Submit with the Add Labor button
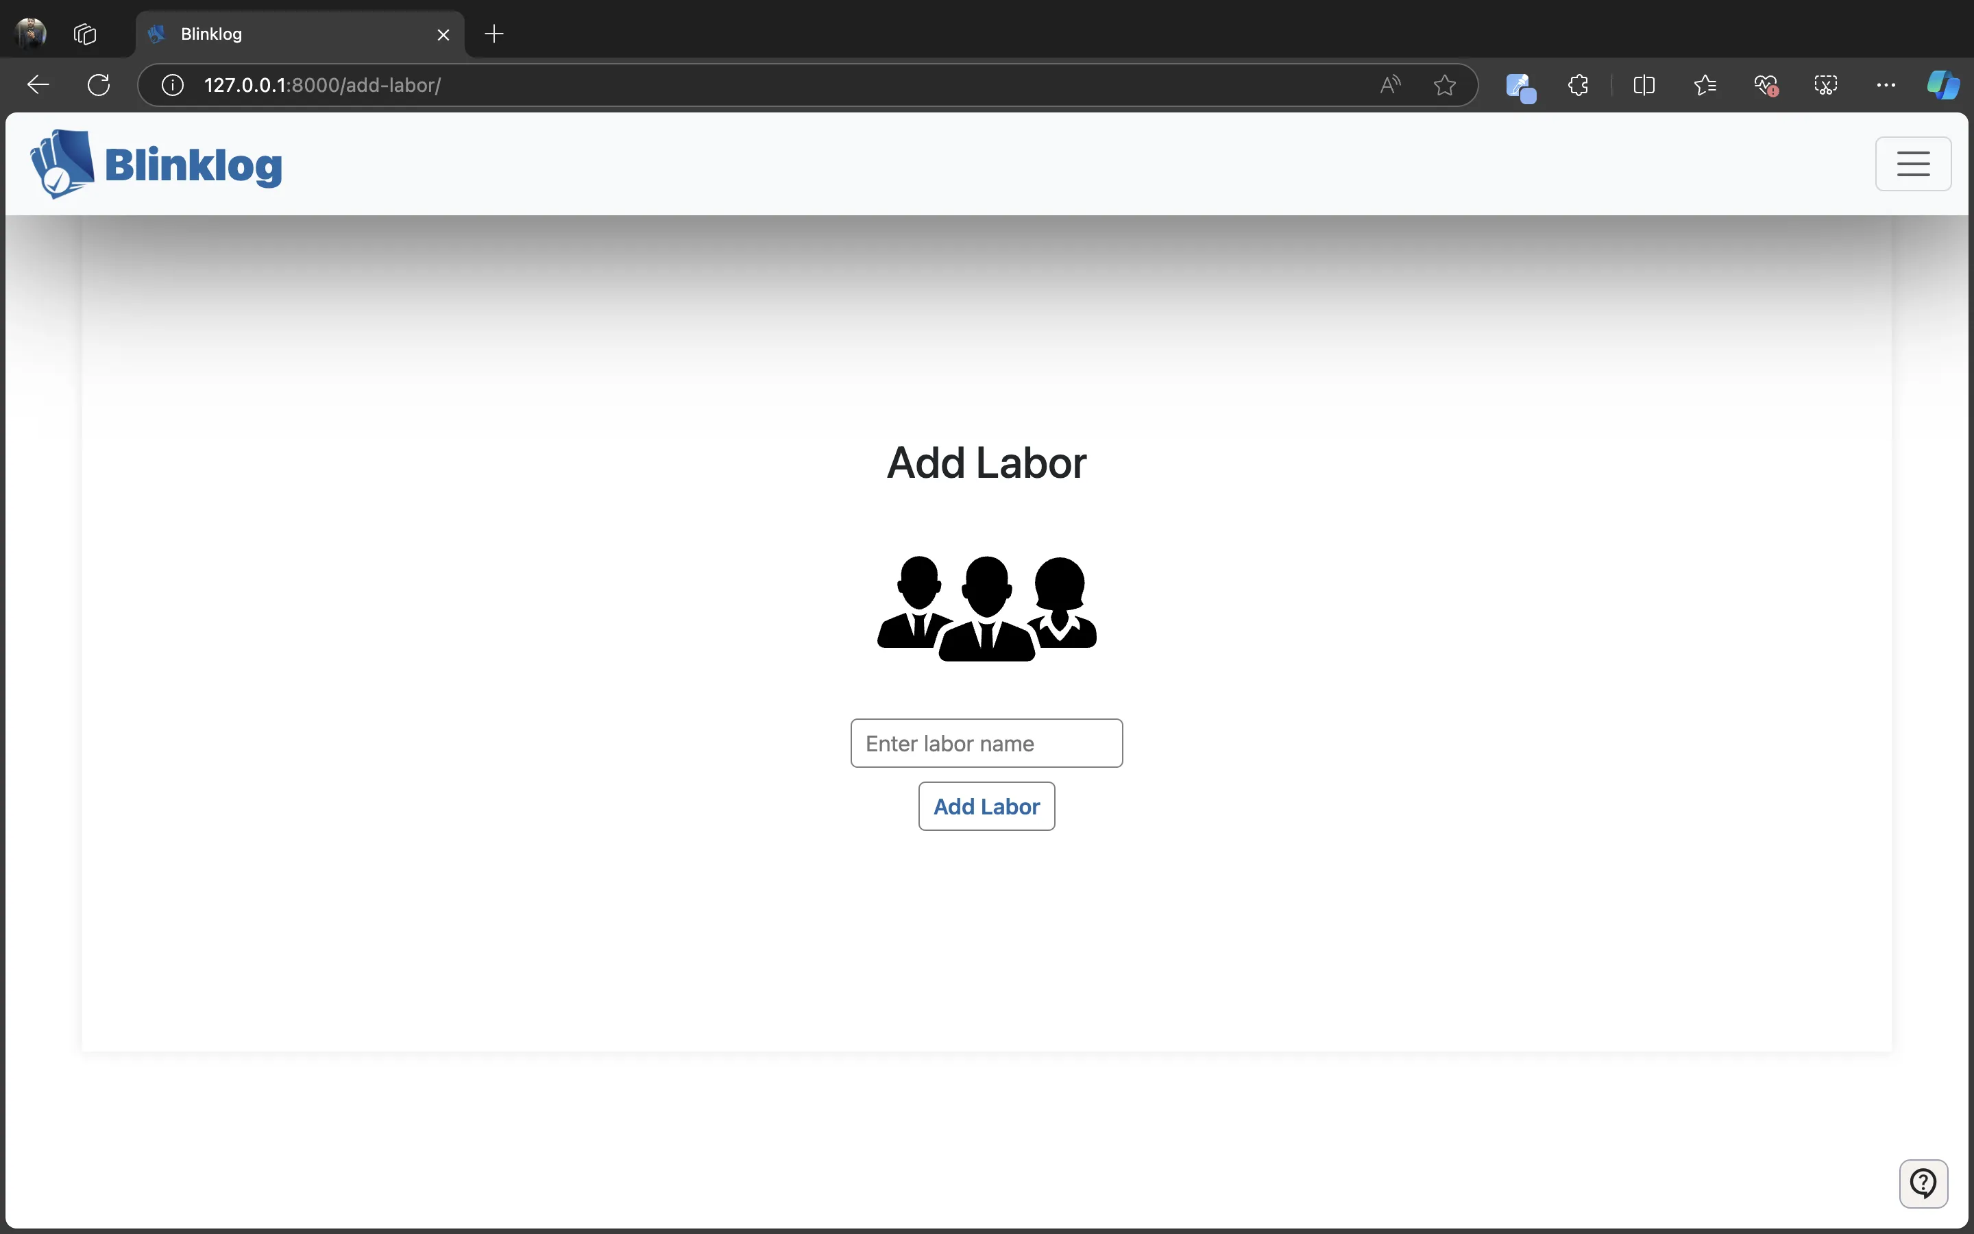The image size is (1974, 1234). pyautogui.click(x=987, y=806)
